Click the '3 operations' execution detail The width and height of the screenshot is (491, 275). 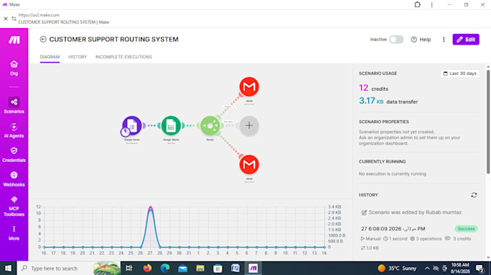(426, 238)
